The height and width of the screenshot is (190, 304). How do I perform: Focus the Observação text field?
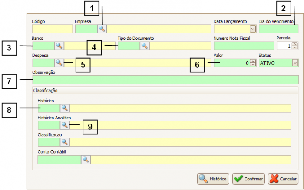(x=165, y=80)
